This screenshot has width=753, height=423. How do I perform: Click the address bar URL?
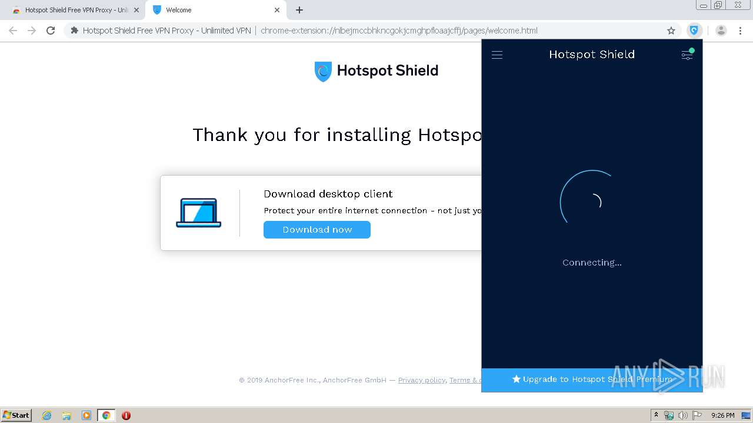[399, 31]
